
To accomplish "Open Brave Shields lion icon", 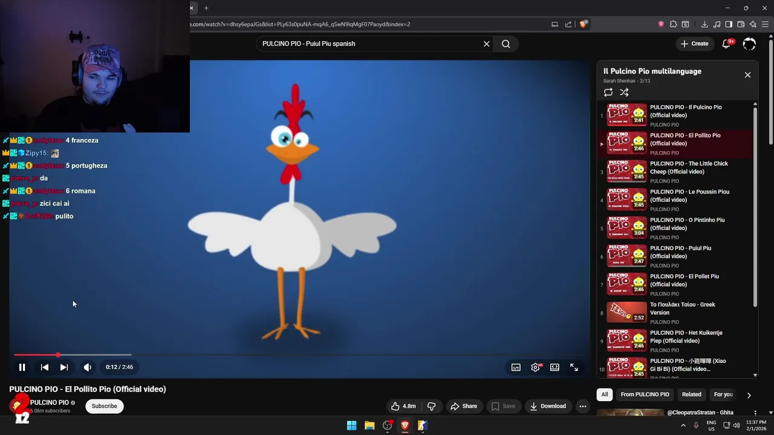I will 584,24.
